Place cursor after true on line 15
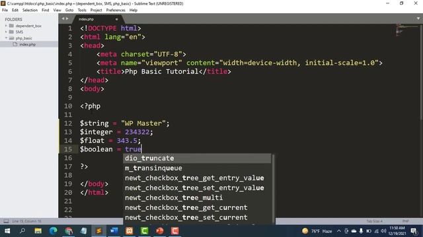This screenshot has width=423, height=237. (141, 149)
